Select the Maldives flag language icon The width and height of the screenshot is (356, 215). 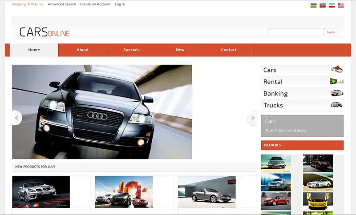(x=322, y=5)
